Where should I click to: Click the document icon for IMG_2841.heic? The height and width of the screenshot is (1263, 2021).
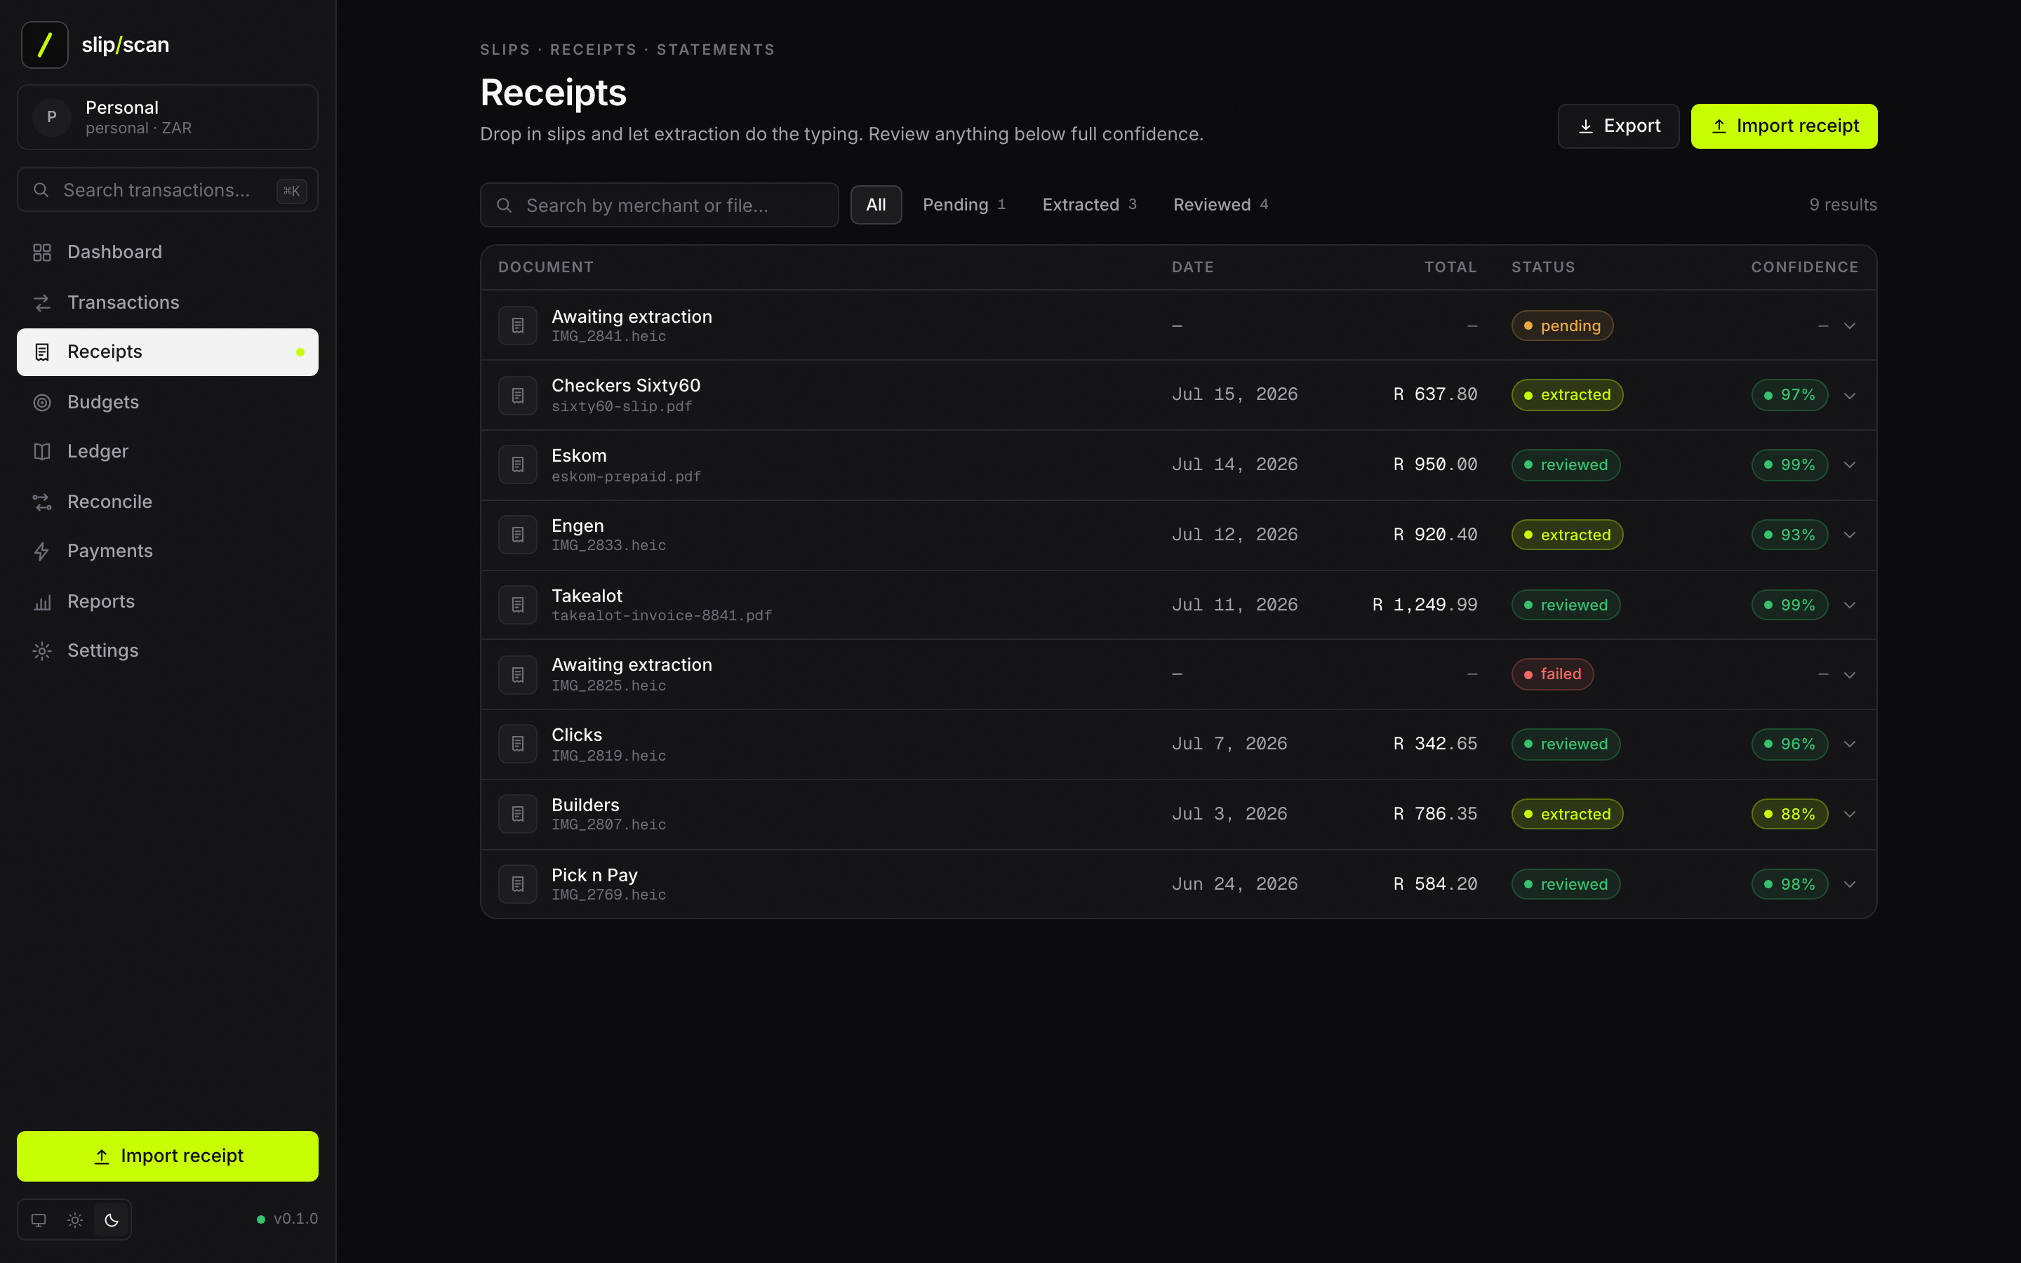(x=518, y=326)
